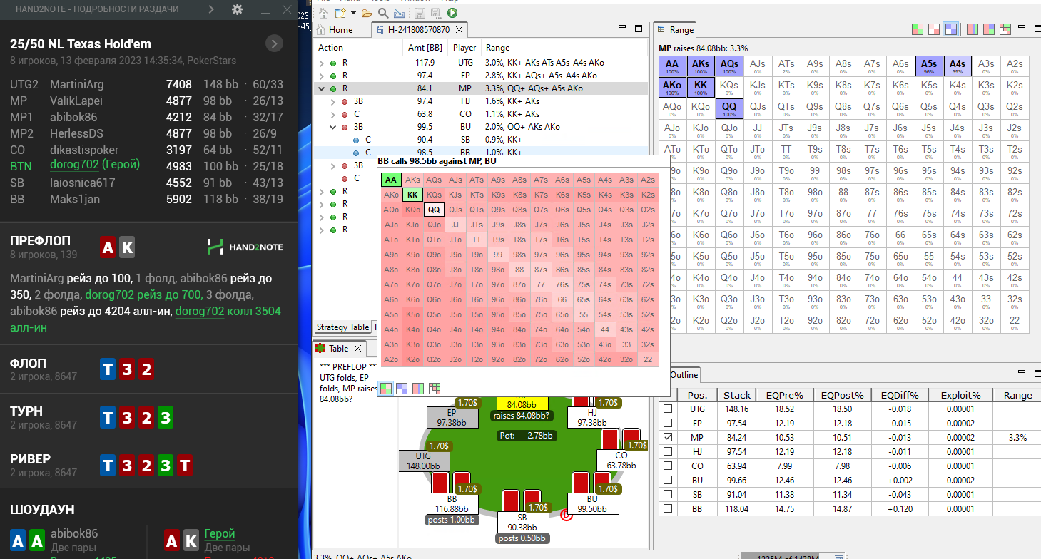The width and height of the screenshot is (1041, 559).
Task: Click the Save disk toolbar icon
Action: (420, 13)
